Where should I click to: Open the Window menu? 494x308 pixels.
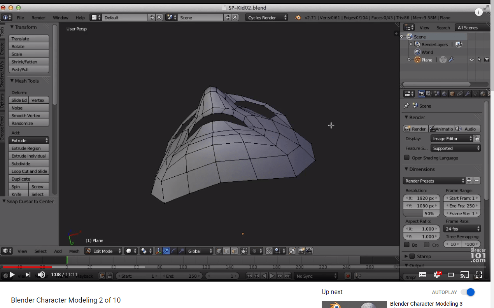61,17
